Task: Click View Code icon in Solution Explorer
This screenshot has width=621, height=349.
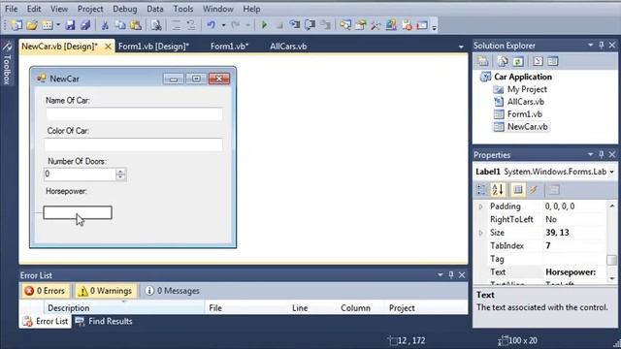Action: tap(538, 61)
